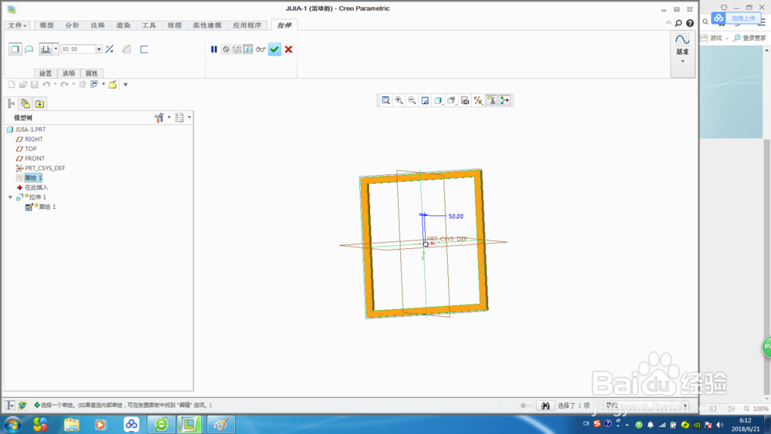Open the 属性 properties panel tab

click(92, 73)
